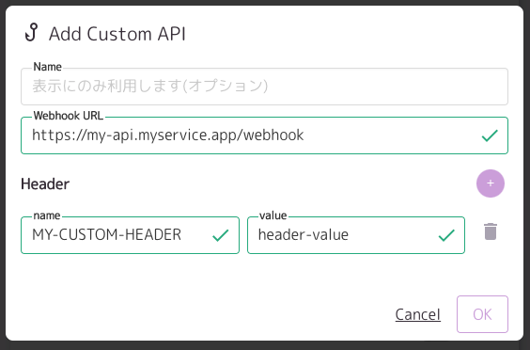Click the purple plus button to add a header
The image size is (530, 350).
point(491,183)
